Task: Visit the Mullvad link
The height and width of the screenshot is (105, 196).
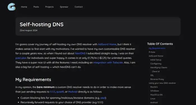Action: coord(73,92)
